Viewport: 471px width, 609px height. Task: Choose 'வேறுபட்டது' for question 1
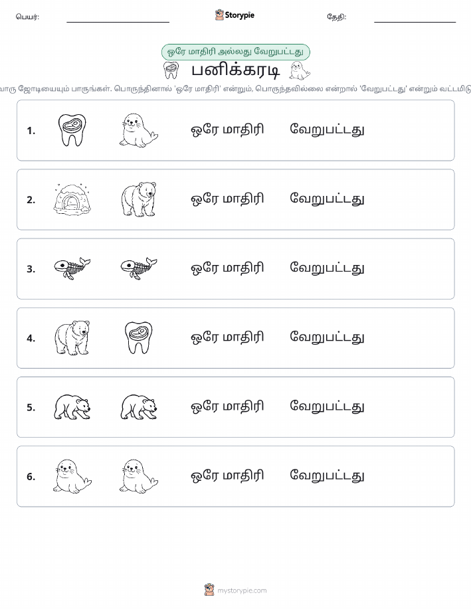pos(327,130)
